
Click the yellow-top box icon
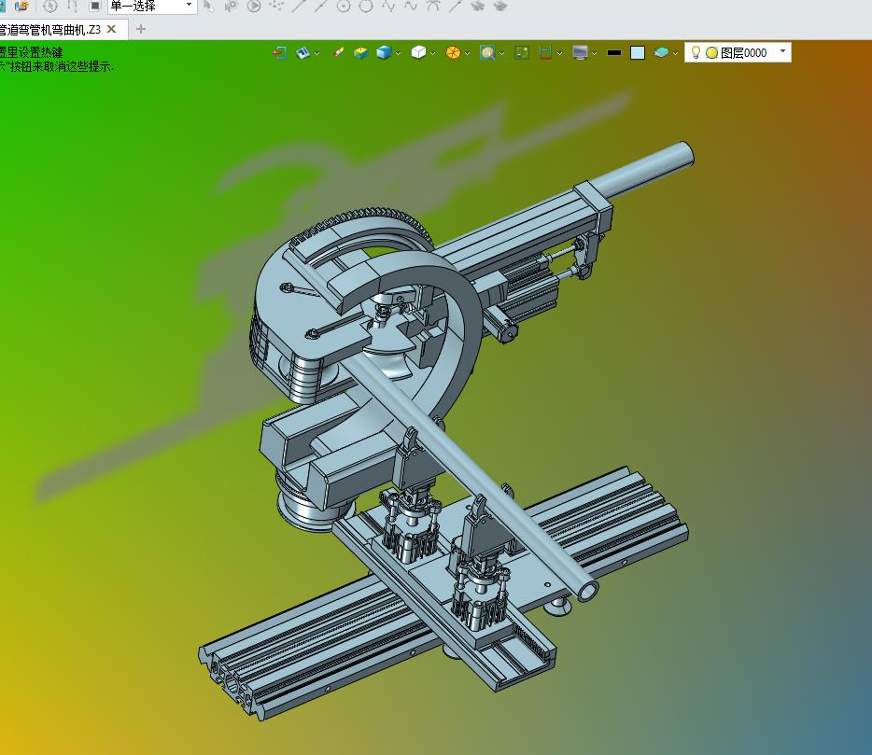(361, 53)
